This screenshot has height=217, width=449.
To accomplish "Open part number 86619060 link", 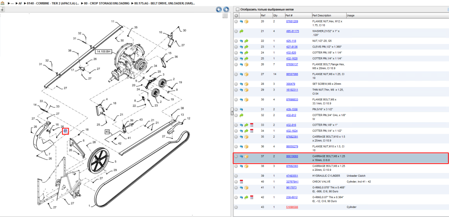I will pos(292,156).
